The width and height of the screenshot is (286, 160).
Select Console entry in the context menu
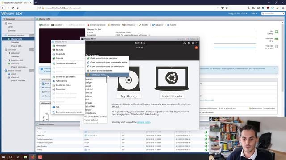coord(68,58)
